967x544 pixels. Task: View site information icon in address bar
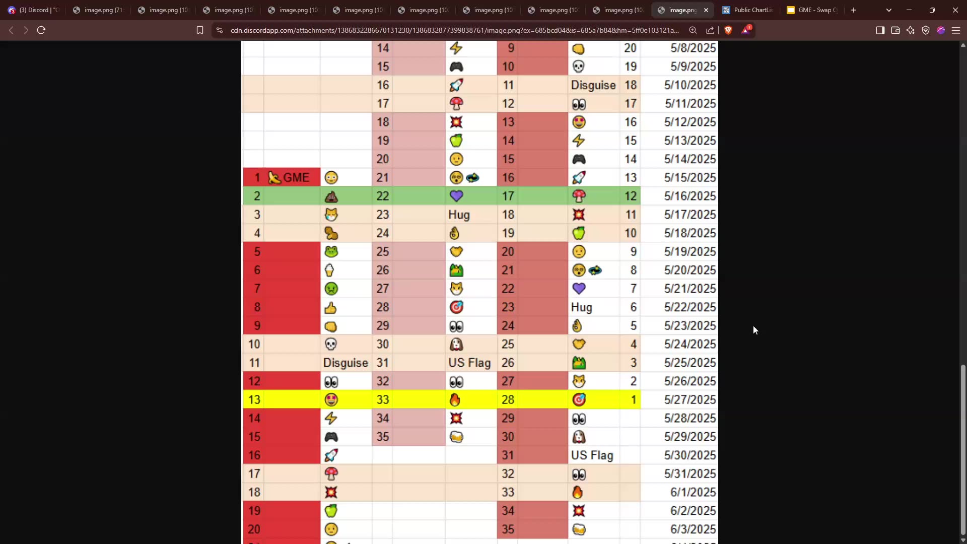(220, 30)
